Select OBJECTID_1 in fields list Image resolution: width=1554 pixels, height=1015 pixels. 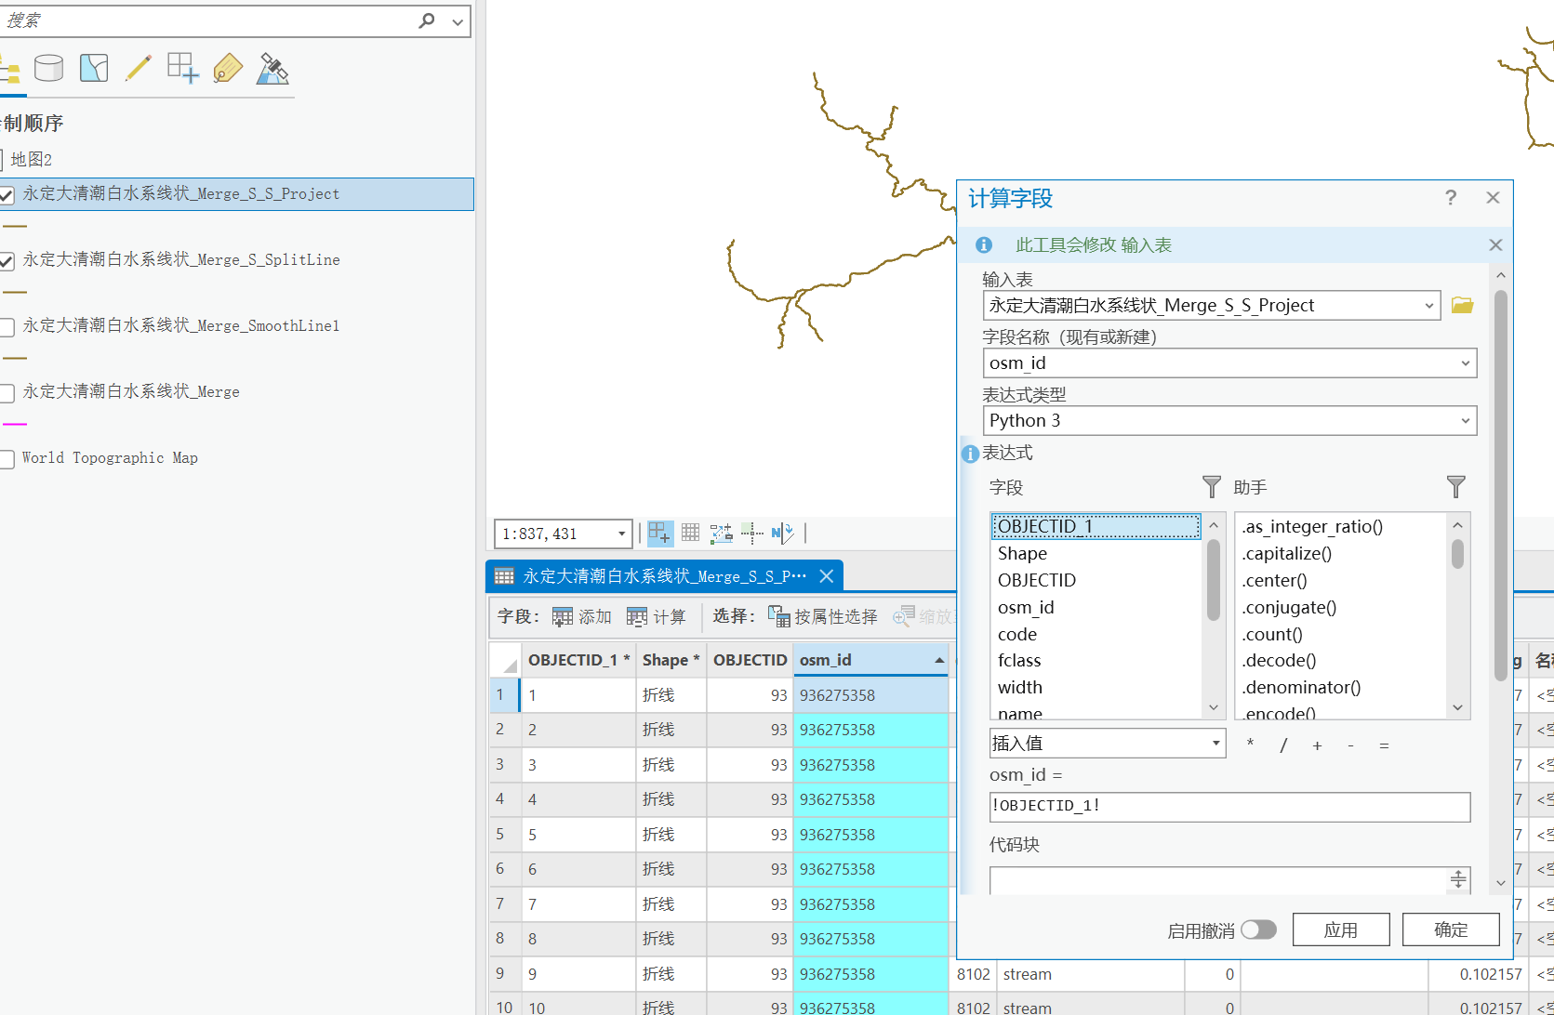pyautogui.click(x=1096, y=526)
